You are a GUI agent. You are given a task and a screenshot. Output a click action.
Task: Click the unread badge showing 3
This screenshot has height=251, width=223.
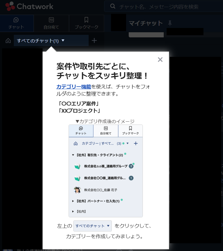pos(131,166)
